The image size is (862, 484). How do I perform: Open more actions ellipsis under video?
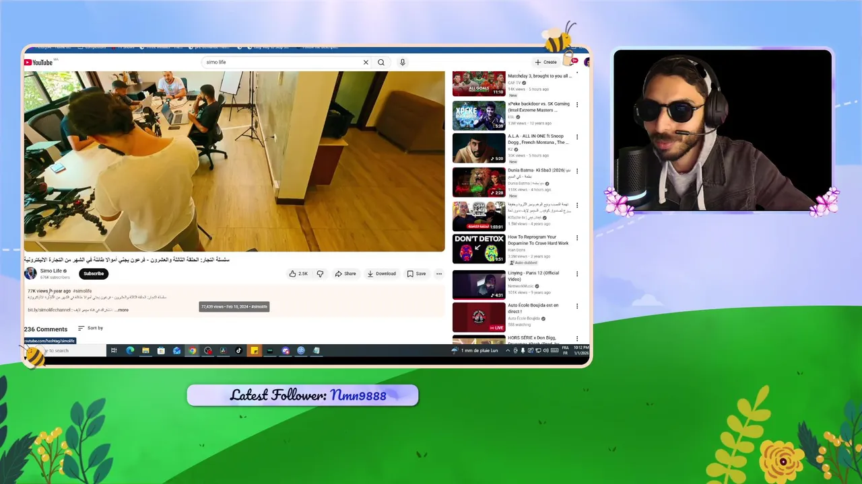[439, 274]
